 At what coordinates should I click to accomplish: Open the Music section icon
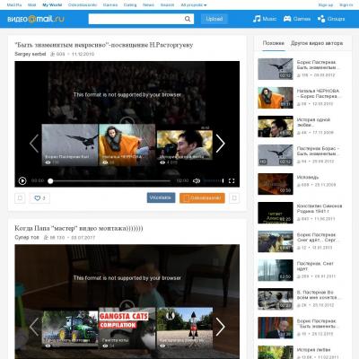pyautogui.click(x=257, y=19)
